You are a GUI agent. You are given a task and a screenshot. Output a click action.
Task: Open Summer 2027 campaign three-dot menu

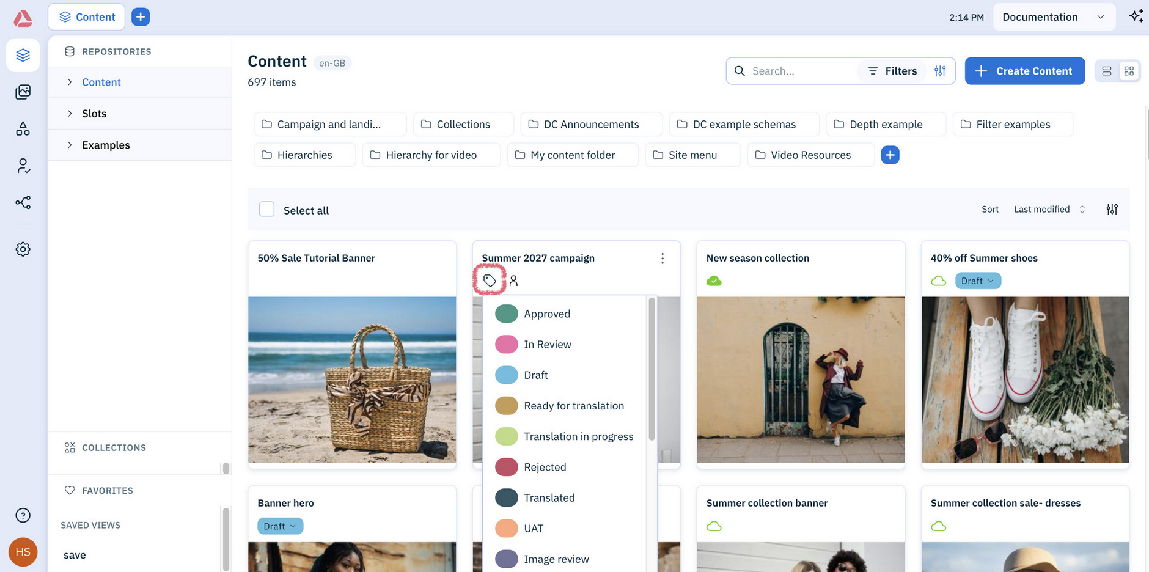[x=663, y=258]
